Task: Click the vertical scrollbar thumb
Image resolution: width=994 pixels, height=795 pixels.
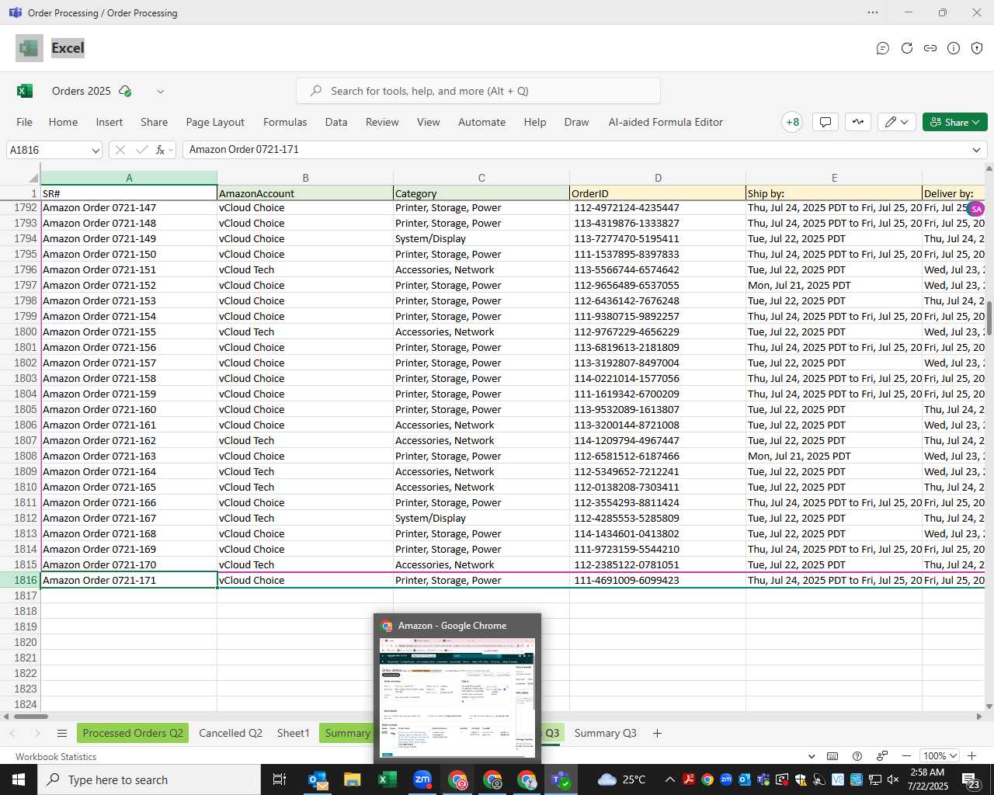Action: [989, 318]
